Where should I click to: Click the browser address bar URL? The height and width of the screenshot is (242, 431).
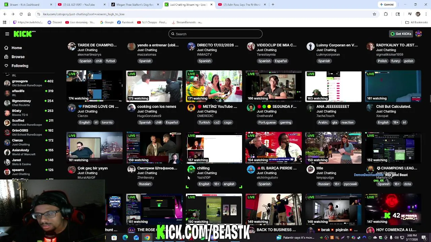click(84, 14)
